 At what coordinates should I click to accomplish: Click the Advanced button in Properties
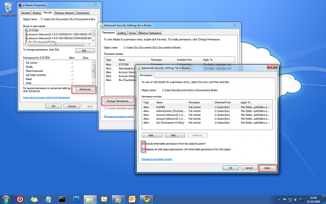point(85,90)
